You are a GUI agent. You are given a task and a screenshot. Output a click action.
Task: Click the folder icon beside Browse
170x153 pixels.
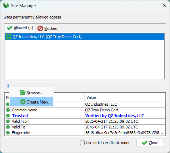tap(22, 93)
